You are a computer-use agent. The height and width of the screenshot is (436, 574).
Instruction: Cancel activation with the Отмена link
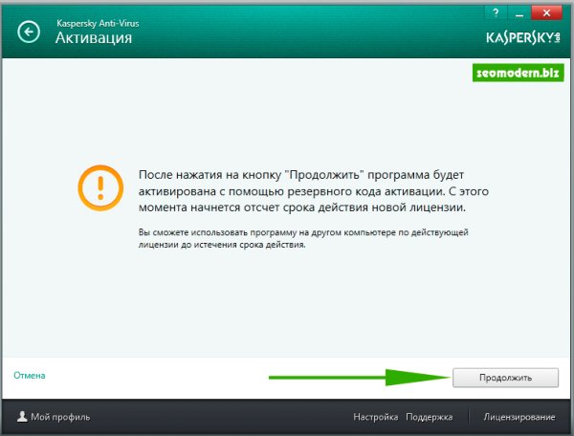[30, 375]
